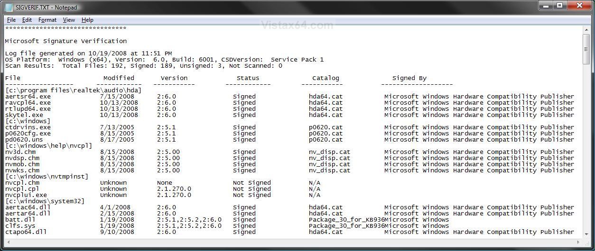
Task: Click the vertical scrollbar up arrow
Action: (586, 30)
